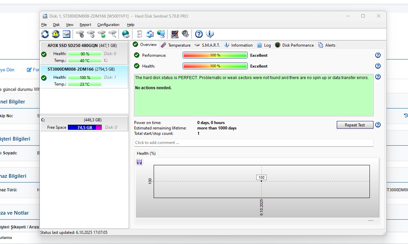Image resolution: width=408 pixels, height=244 pixels.
Task: Click the monitor with pen configuration icon
Action: coord(174,34)
